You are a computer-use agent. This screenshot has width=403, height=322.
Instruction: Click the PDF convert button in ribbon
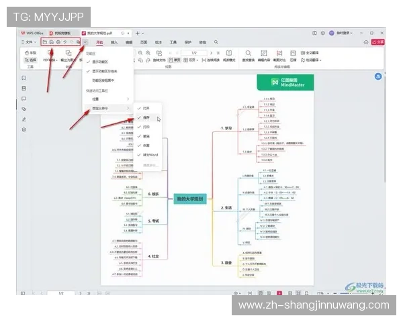50,56
